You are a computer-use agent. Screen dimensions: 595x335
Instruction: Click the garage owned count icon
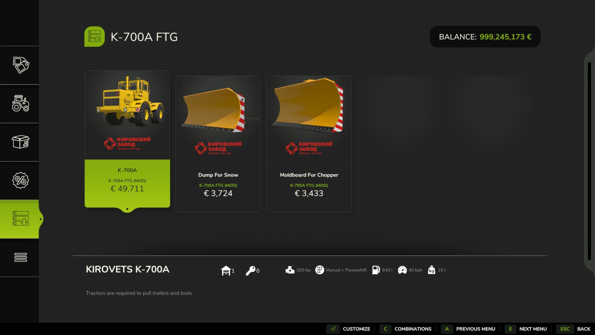point(226,270)
